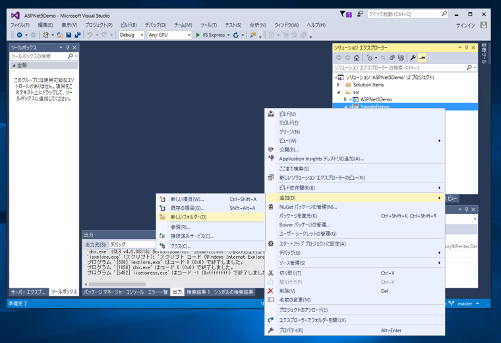The width and height of the screenshot is (501, 343).
Task: Click NuGet パッケージの管理(N)... menu entry
Action: click(355, 207)
